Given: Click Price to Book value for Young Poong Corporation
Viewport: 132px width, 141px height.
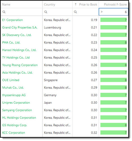Looking at the screenshot, I should pyautogui.click(x=94, y=65).
